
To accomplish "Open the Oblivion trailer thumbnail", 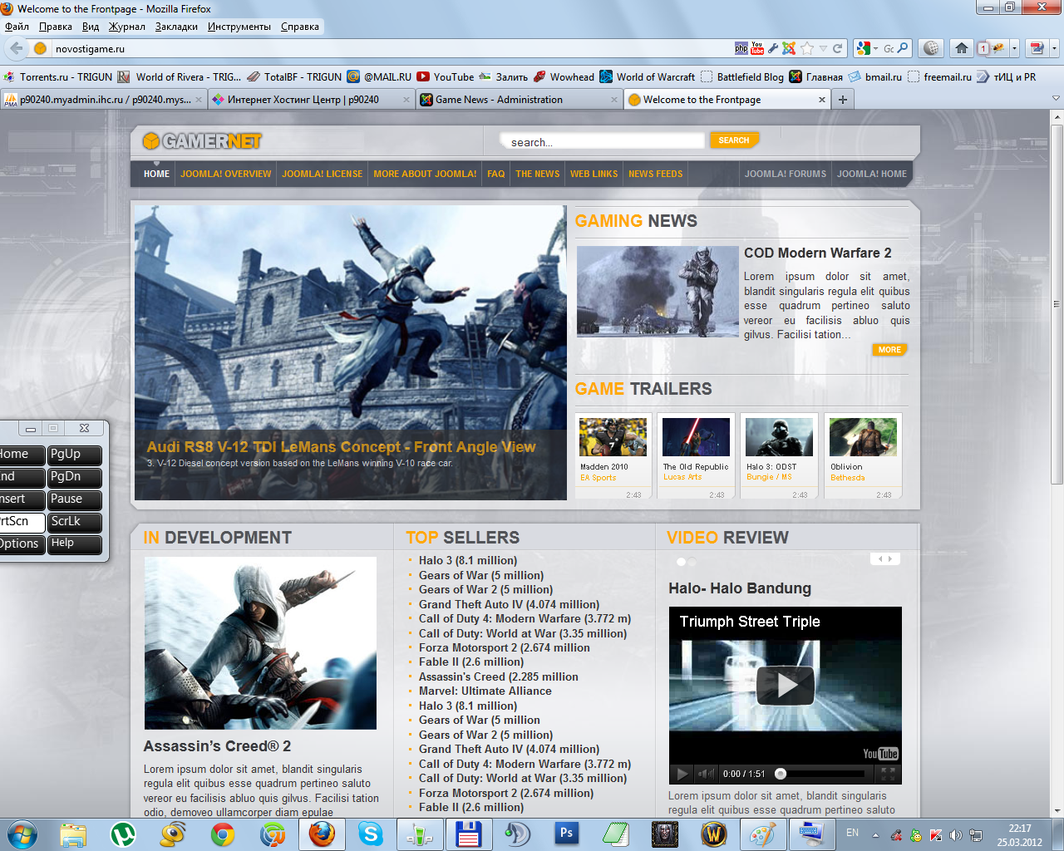I will 863,437.
